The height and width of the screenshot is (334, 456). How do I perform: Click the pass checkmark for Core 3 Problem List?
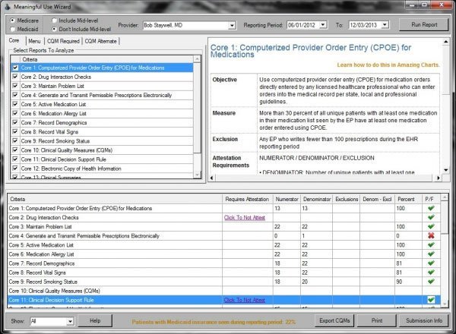pyautogui.click(x=431, y=226)
